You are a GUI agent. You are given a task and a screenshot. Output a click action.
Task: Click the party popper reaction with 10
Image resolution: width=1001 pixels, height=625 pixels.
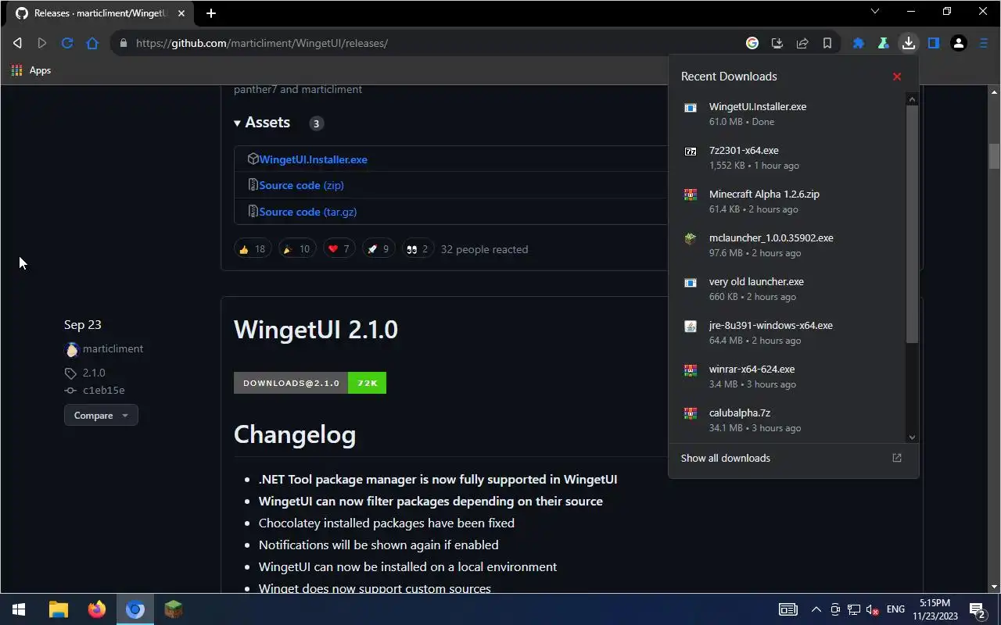point(296,249)
